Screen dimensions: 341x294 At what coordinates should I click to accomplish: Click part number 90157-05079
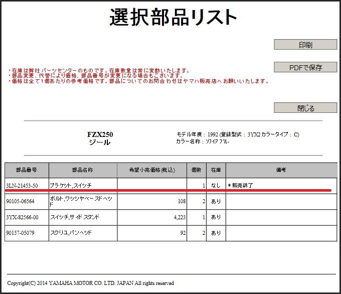[x=20, y=233]
